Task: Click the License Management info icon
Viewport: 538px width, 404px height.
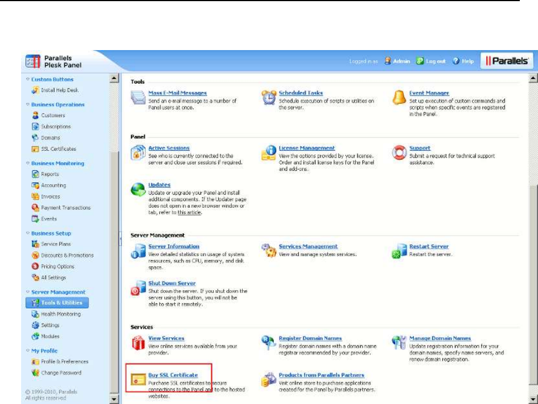Action: coord(269,152)
